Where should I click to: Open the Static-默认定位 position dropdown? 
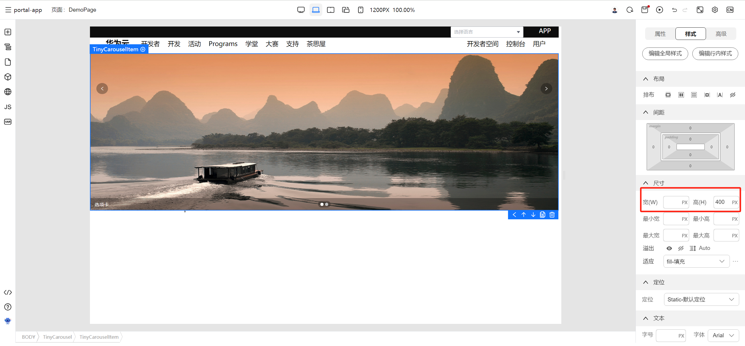point(701,300)
